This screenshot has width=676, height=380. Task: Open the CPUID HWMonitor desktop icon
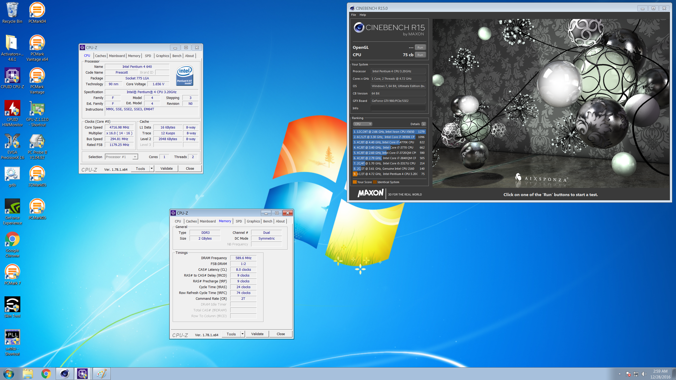[12, 113]
